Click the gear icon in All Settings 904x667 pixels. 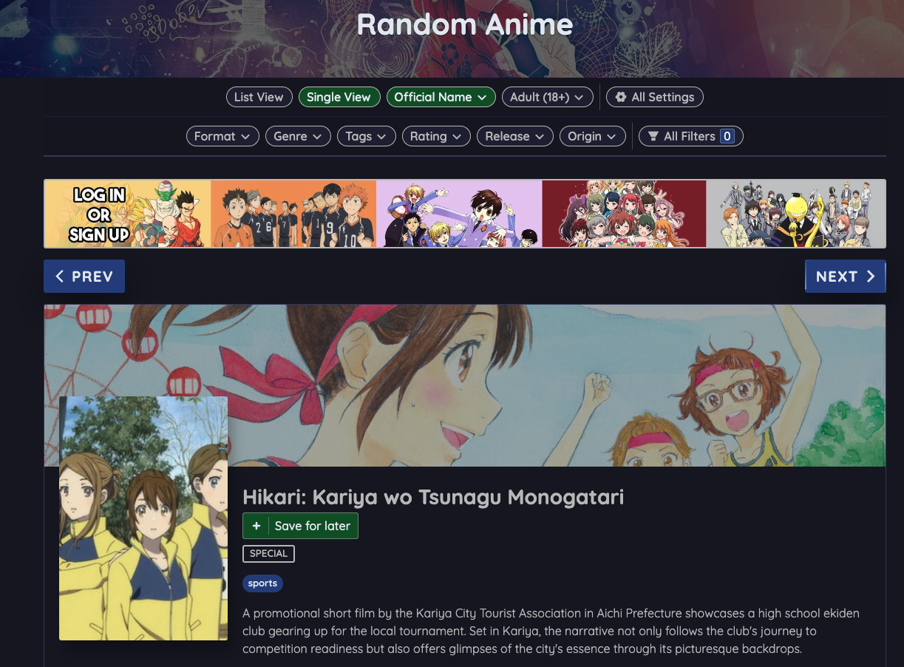(621, 97)
